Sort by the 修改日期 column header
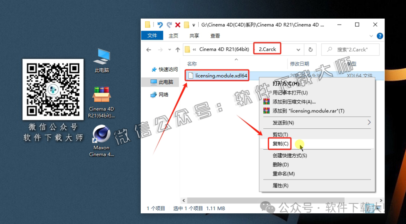Viewport: 406px width, 224px height. click(x=299, y=64)
